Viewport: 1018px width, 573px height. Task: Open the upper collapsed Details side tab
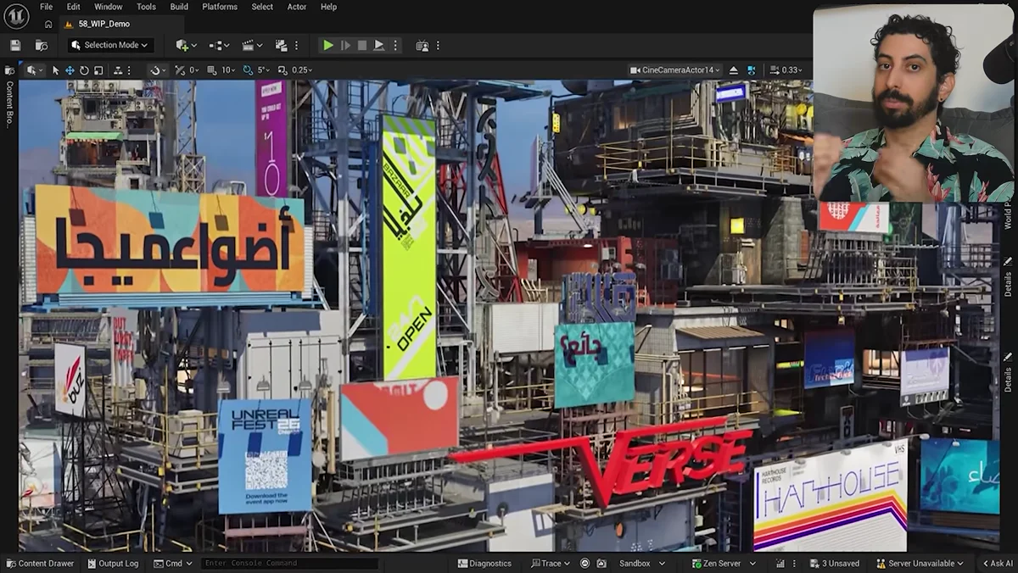coord(1008,278)
